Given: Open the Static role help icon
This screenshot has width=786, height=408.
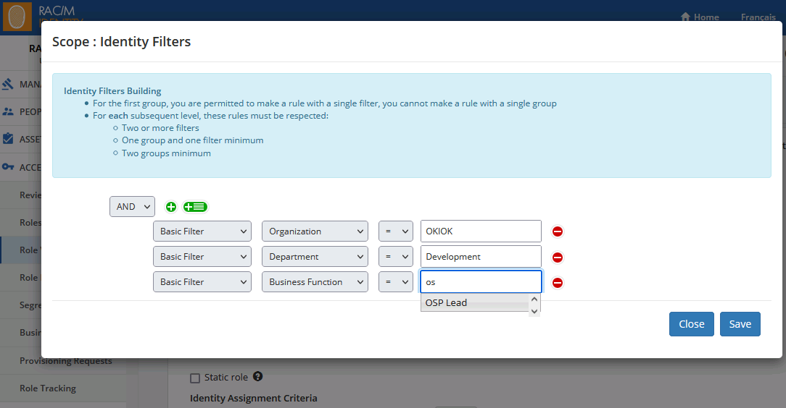Looking at the screenshot, I should [x=257, y=376].
